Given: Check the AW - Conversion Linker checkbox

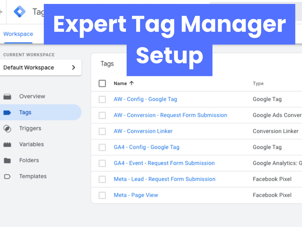Looking at the screenshot, I should point(102,131).
